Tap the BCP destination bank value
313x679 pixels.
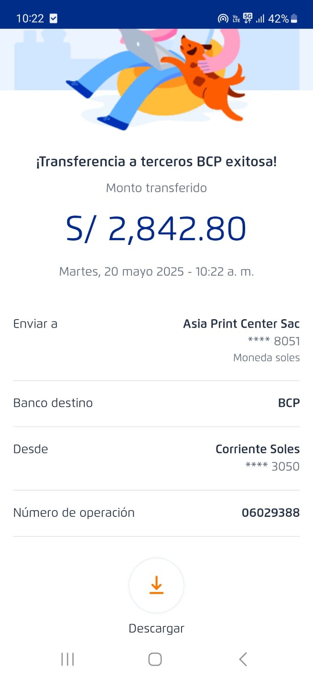pos(289,403)
